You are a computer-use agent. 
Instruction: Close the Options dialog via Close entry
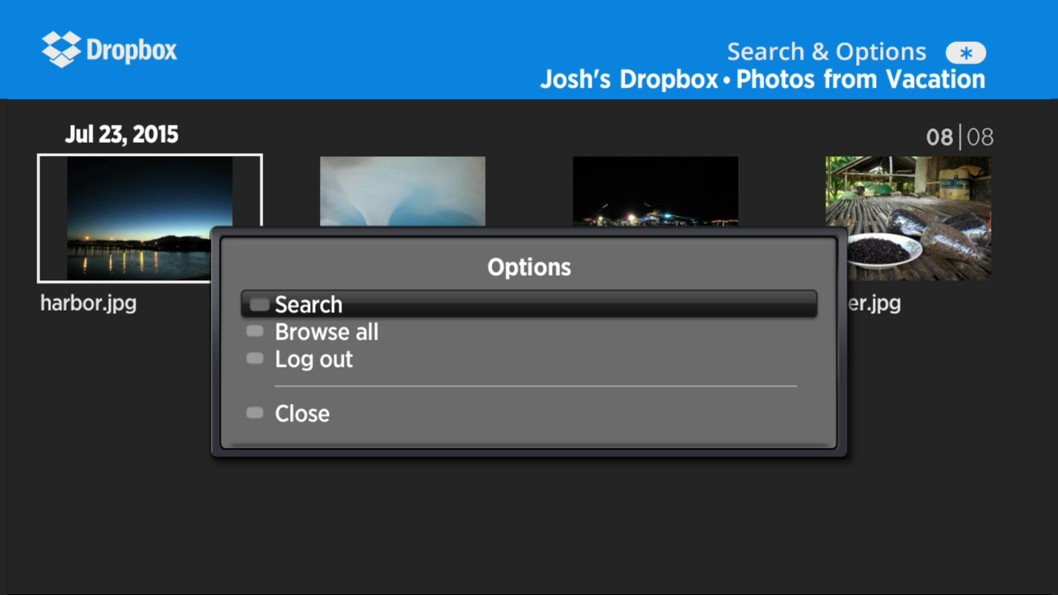(302, 414)
